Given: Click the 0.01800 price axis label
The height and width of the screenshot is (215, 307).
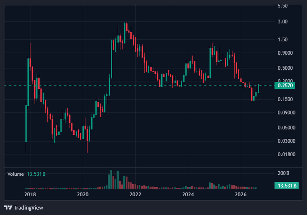Looking at the screenshot, I should coord(286,154).
